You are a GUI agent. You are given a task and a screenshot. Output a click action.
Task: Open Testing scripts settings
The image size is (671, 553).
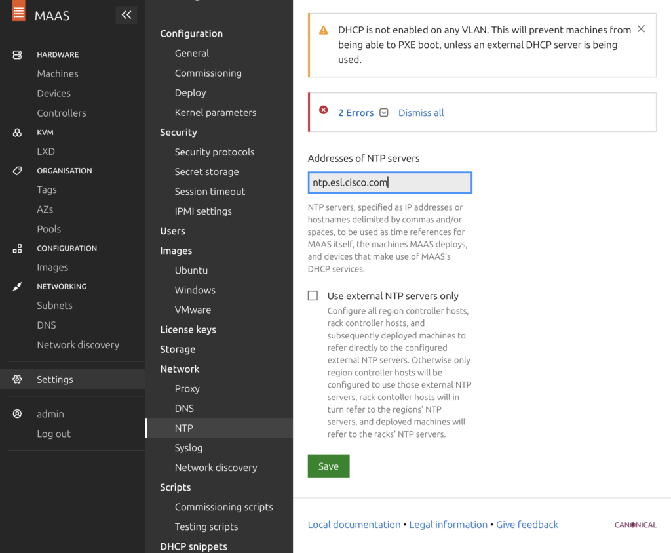tap(206, 527)
